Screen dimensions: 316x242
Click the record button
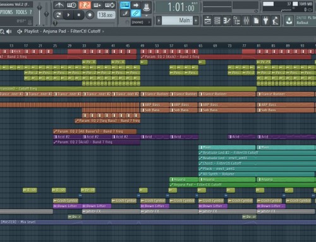click(x=90, y=15)
